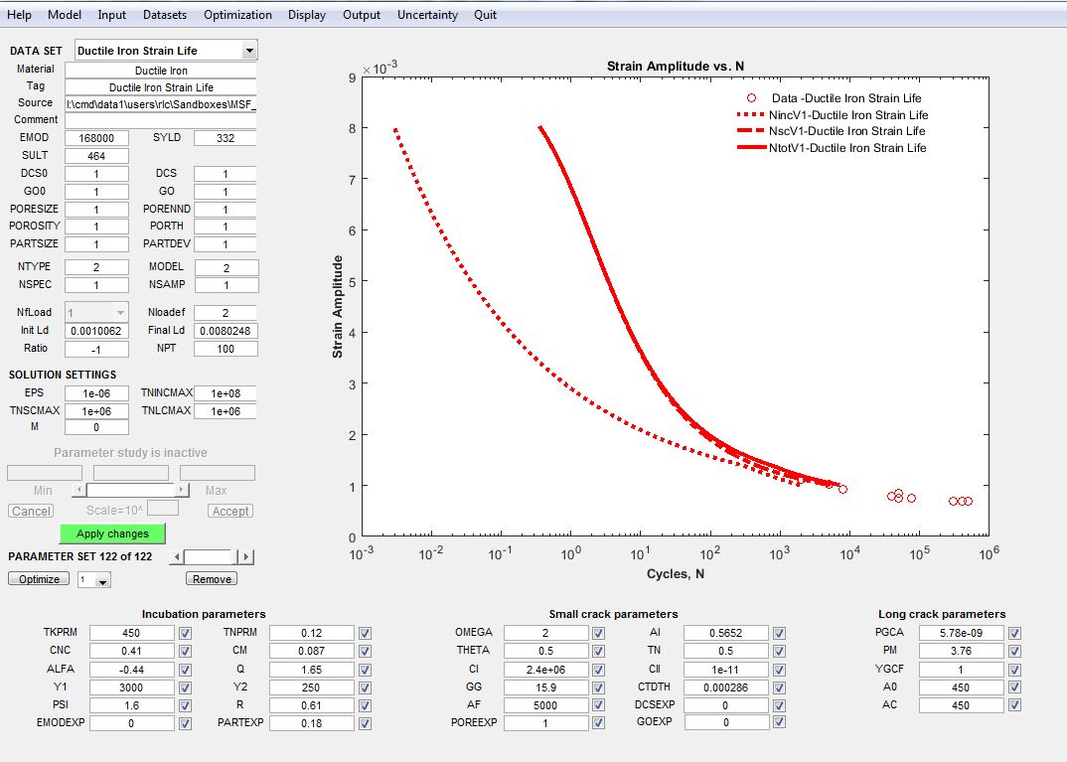Click the red data marker in the plot legend
This screenshot has height=762, width=1067.
point(752,98)
